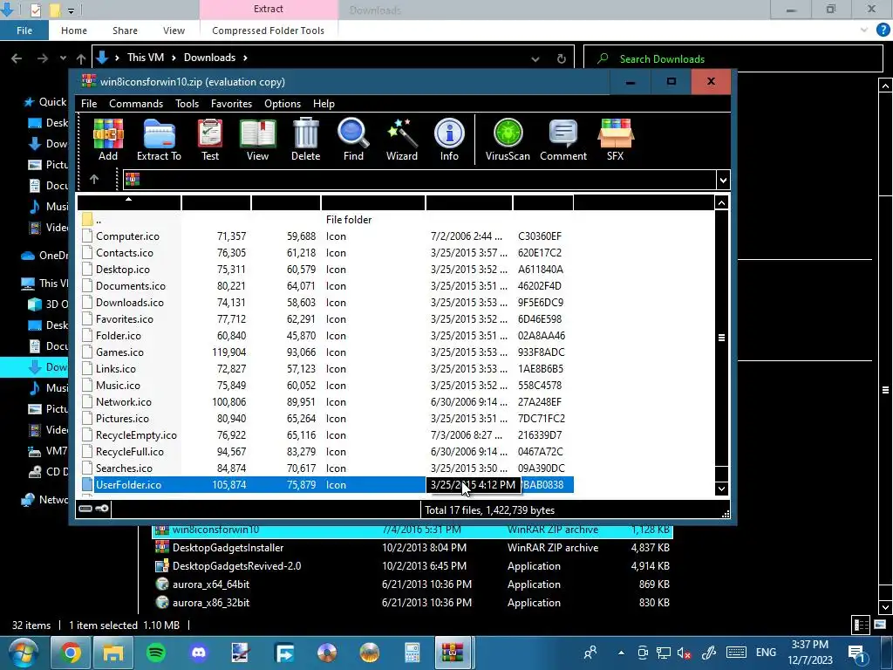Screen dimensions: 893x670
Task: Switch to the Explorer Share tab
Action: point(125,31)
